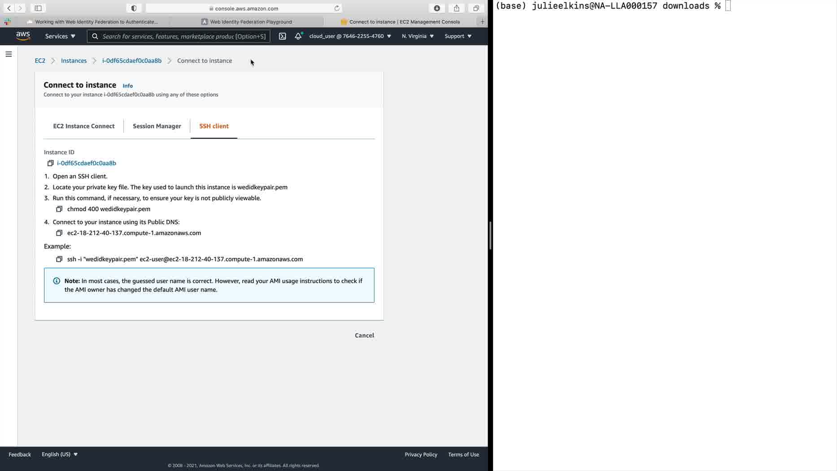Viewport: 837px width, 471px height.
Task: Click the chmod 400 wedidkeypair.pem text
Action: point(109,209)
